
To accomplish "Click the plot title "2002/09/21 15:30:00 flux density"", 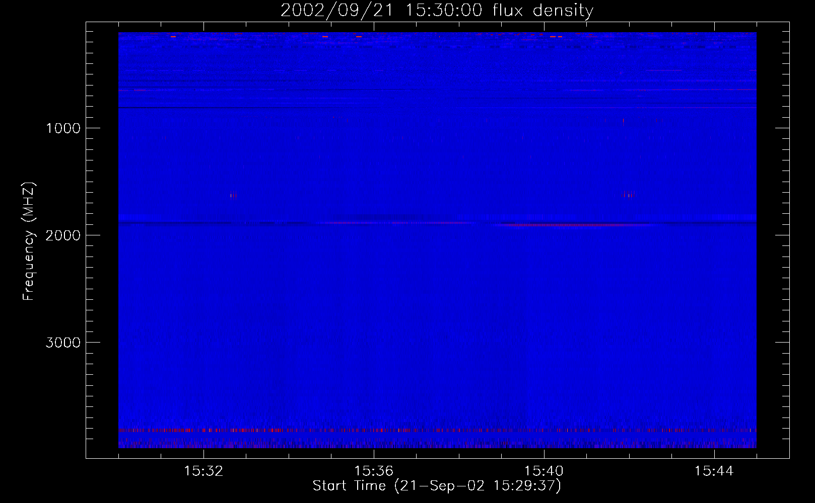I will [437, 11].
